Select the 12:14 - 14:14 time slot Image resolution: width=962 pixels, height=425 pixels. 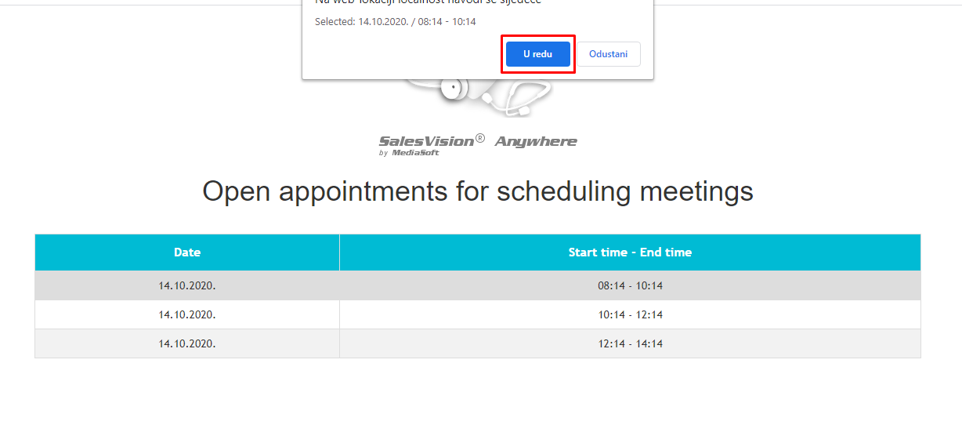point(630,344)
